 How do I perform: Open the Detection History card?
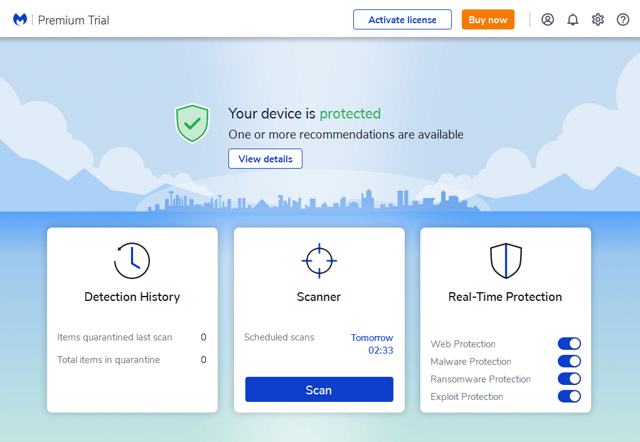click(x=132, y=297)
